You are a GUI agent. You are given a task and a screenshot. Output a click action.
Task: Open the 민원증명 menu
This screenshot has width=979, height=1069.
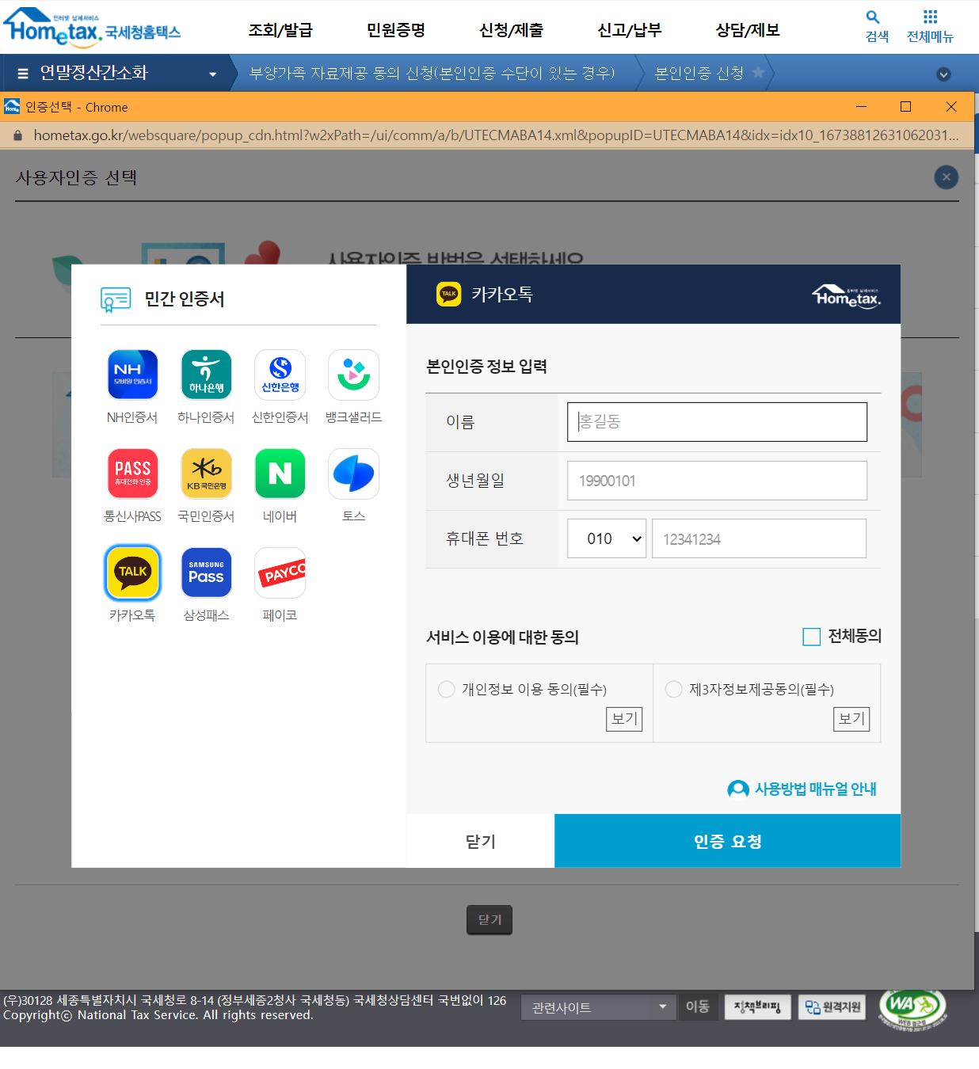396,30
